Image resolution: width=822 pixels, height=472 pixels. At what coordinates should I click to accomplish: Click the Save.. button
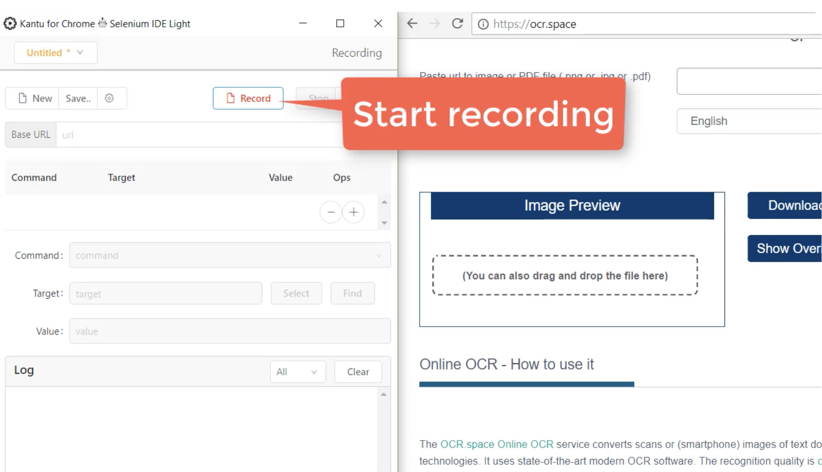78,98
